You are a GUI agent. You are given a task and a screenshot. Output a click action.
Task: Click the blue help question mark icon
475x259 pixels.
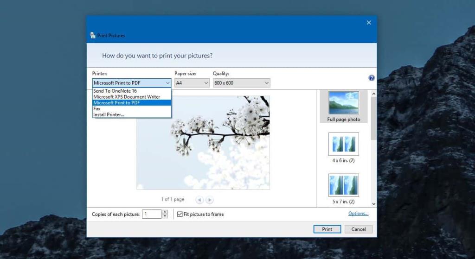pyautogui.click(x=372, y=78)
